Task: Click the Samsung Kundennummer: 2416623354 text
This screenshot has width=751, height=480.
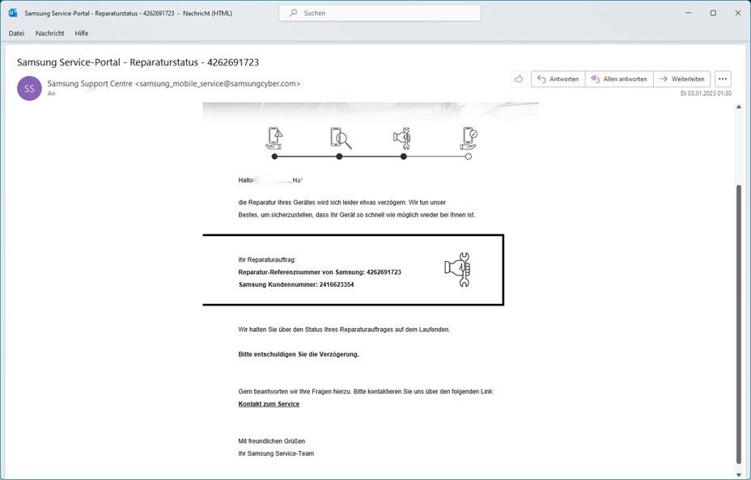Action: coord(296,284)
